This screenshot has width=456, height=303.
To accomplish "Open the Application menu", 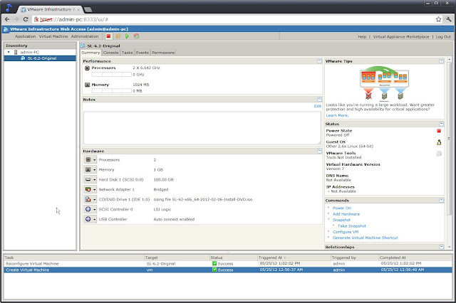I will pyautogui.click(x=26, y=36).
